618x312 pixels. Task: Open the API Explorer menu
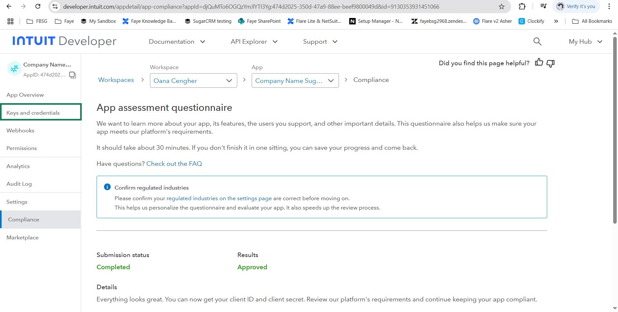tap(254, 41)
